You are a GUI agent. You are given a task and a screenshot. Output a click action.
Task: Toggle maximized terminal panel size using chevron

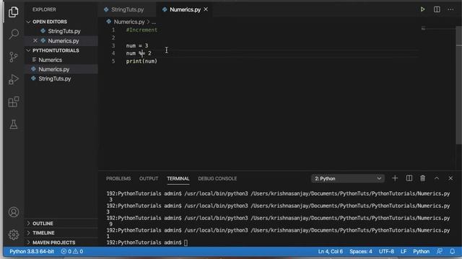point(437,178)
